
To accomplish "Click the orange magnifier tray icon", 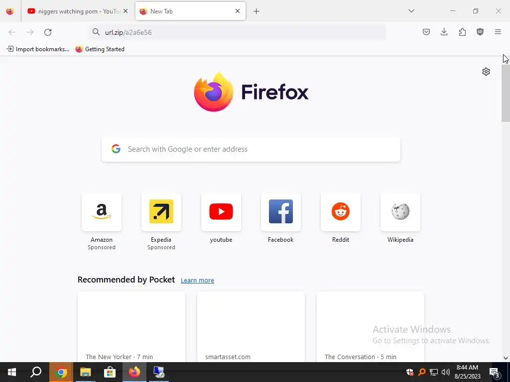I will point(422,372).
